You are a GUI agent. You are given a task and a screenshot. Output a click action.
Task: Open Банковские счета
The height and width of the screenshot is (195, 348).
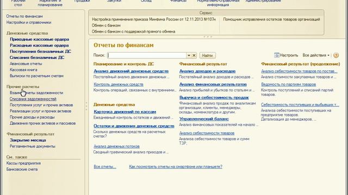tap(22, 170)
